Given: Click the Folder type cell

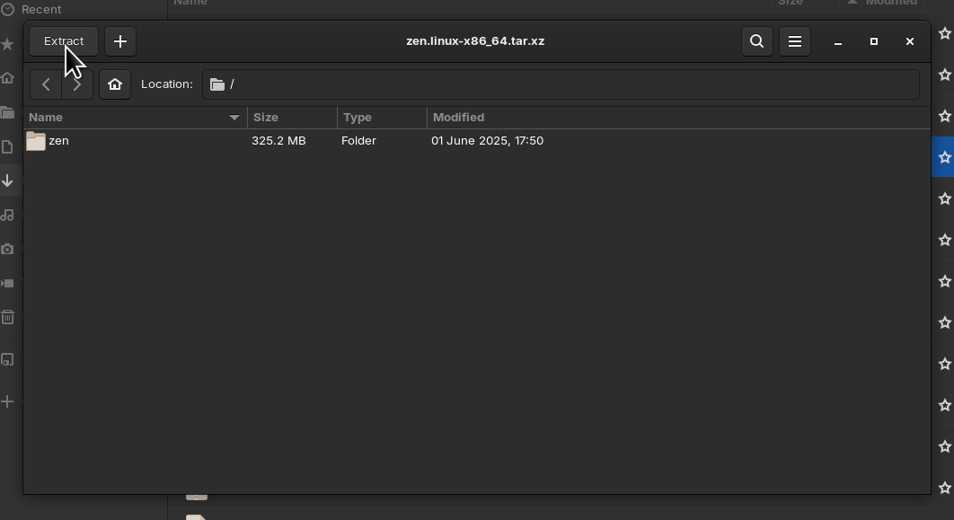Looking at the screenshot, I should tap(358, 141).
